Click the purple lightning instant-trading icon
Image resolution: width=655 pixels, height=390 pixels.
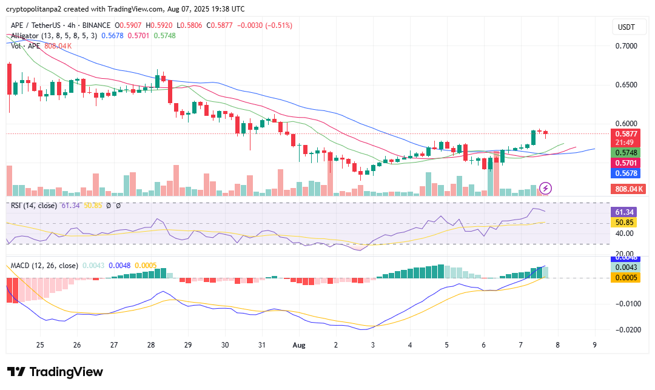[x=545, y=189]
